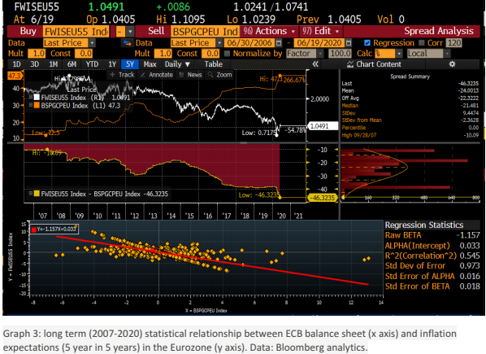Edit the Buy side Mult field
The width and height of the screenshot is (486, 354).
pyautogui.click(x=37, y=54)
